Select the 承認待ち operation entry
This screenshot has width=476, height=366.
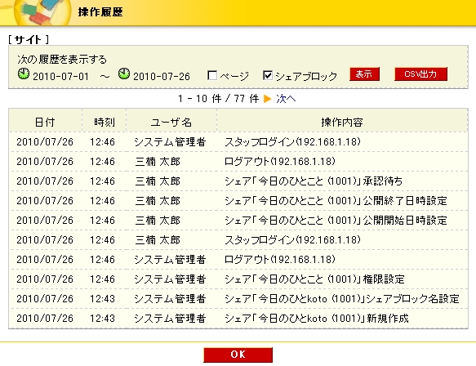click(x=314, y=181)
